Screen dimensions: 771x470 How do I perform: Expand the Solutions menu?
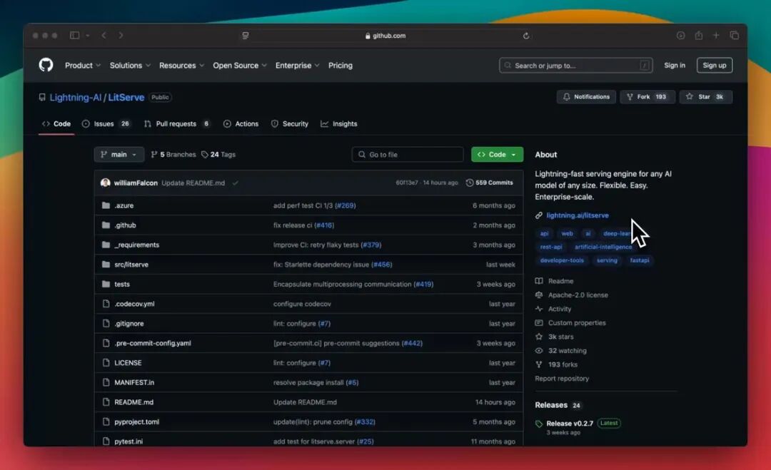click(130, 66)
